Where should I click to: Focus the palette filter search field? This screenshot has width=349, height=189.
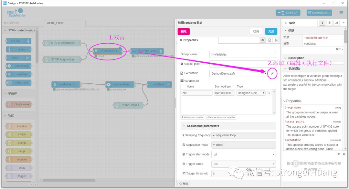[x=20, y=23]
